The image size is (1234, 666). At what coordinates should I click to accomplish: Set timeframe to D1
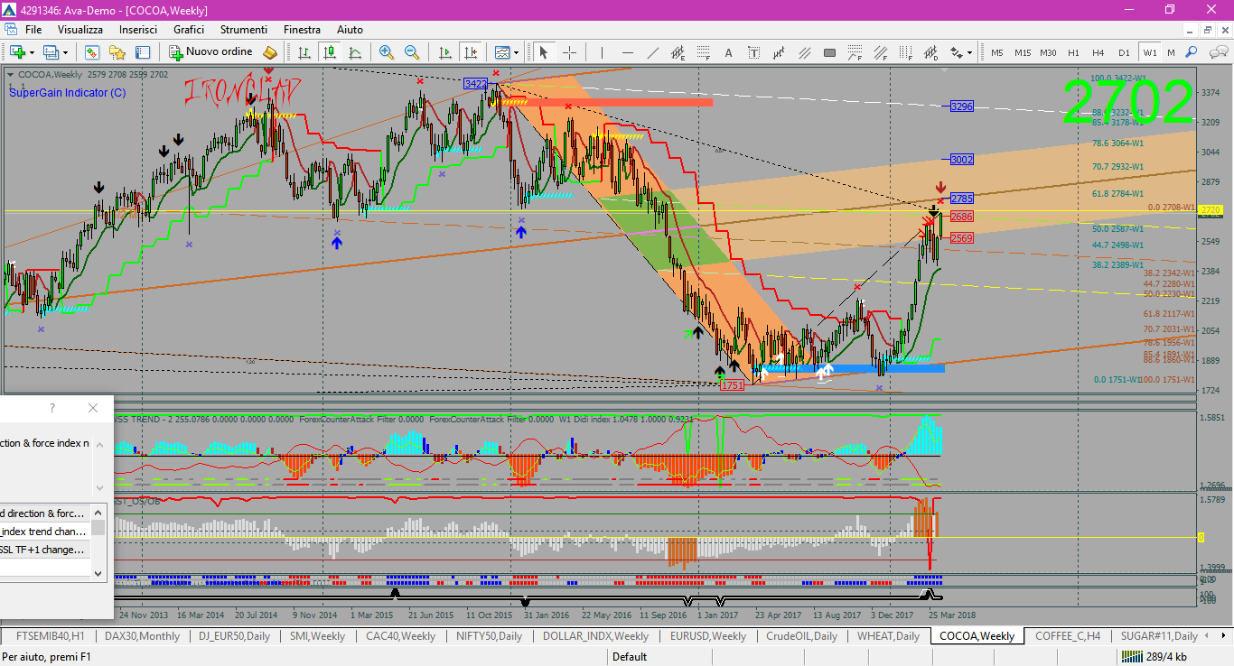point(1124,52)
